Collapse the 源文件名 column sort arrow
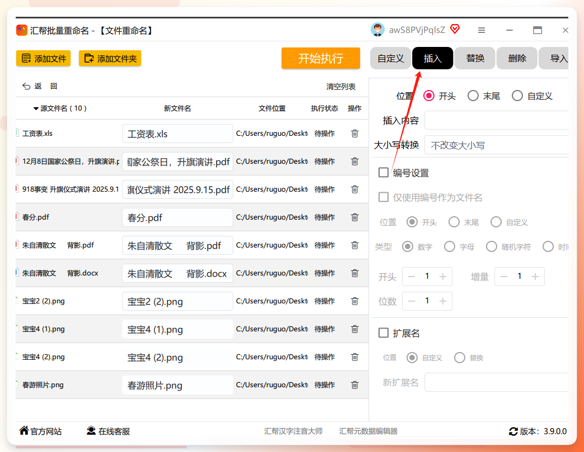Viewport: 584px width, 452px height. coord(36,108)
